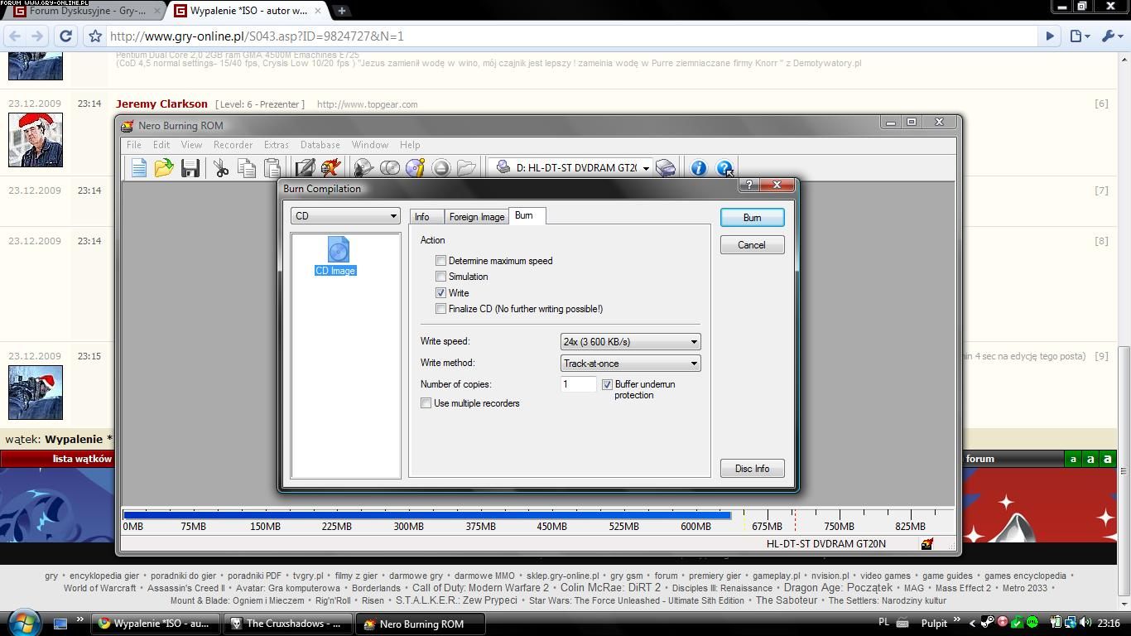Open the CD disc type dropdown
This screenshot has width=1131, height=636.
click(x=345, y=216)
